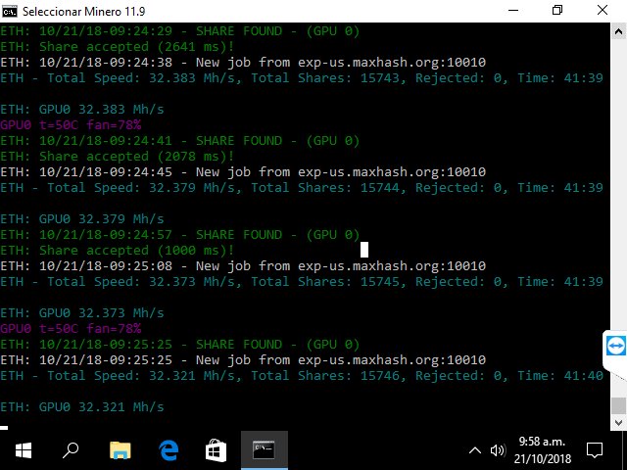Click the line with Total Shares: 15743

coord(302,78)
